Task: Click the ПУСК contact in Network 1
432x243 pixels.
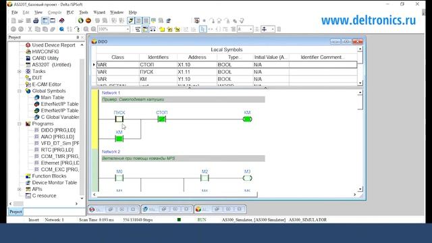Action: click(x=119, y=119)
